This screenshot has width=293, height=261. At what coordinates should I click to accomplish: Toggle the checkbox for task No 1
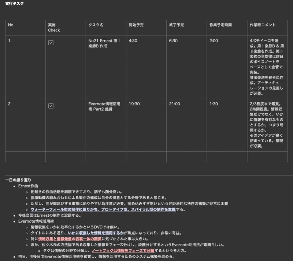pyautogui.click(x=51, y=43)
